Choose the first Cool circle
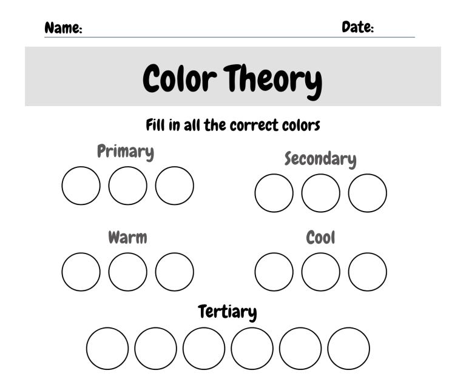This screenshot has width=466, height=379. (274, 272)
